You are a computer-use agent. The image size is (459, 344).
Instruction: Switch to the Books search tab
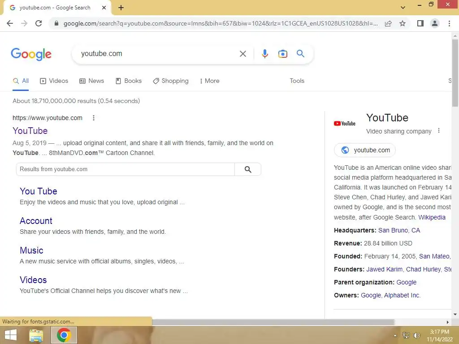click(129, 81)
